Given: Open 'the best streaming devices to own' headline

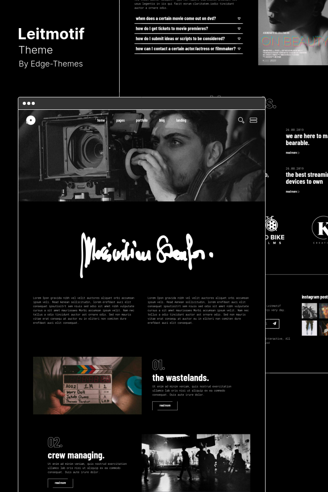Looking at the screenshot, I should pos(307,178).
